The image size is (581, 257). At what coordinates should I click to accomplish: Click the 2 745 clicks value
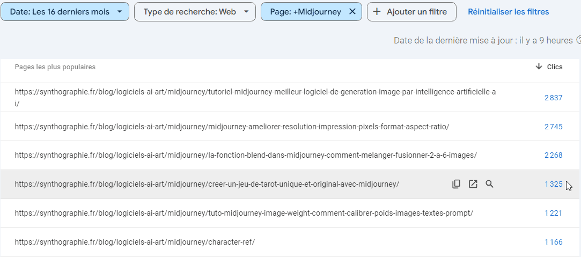[554, 127]
